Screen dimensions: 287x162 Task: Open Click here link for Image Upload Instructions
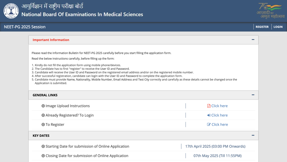pyautogui.click(x=219, y=106)
